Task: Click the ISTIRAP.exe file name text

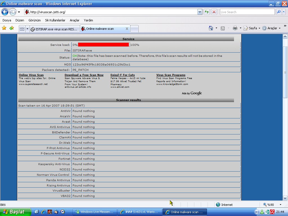Action: (82, 50)
